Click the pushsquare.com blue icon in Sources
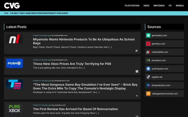 click(148, 69)
